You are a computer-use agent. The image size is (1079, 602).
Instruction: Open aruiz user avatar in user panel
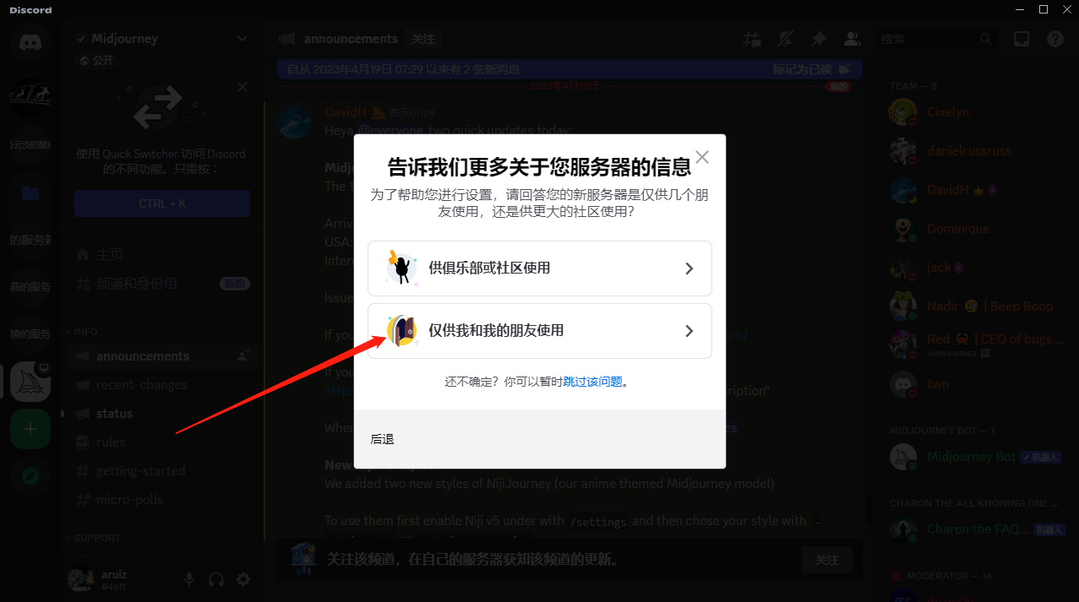(x=80, y=579)
